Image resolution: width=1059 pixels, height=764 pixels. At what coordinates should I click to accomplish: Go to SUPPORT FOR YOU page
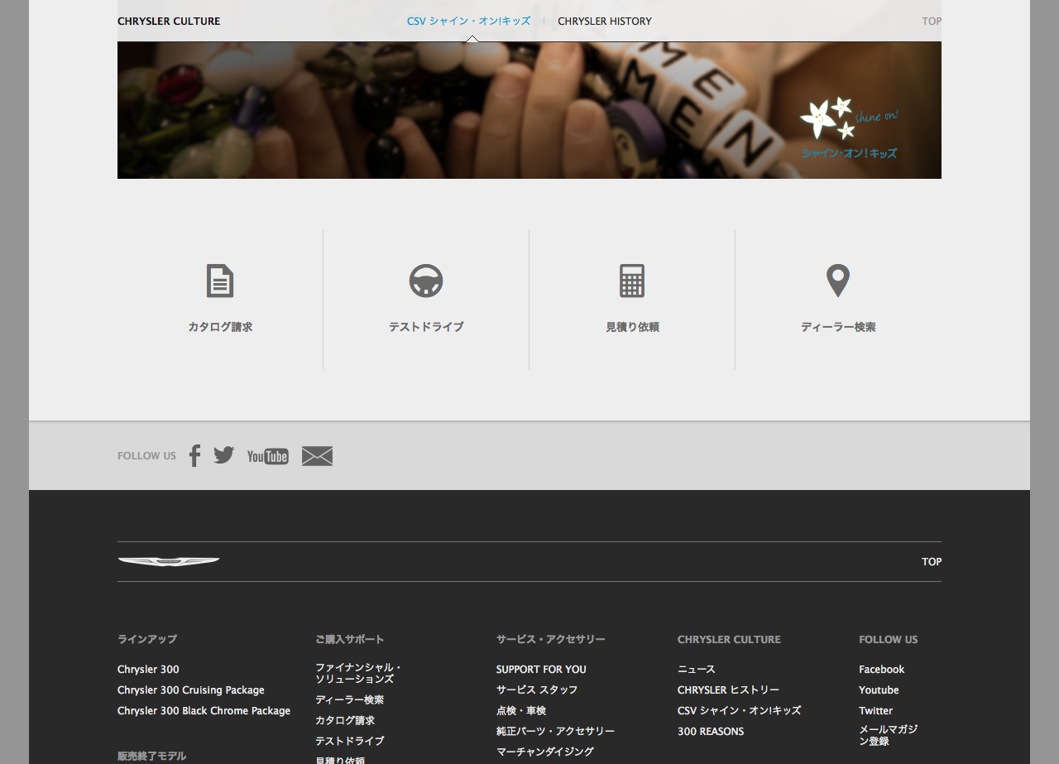[541, 670]
